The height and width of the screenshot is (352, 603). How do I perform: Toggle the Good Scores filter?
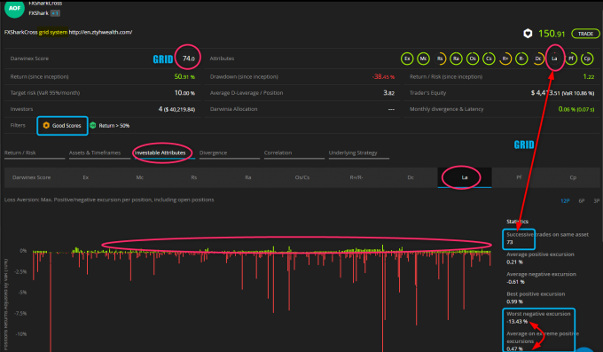click(62, 125)
